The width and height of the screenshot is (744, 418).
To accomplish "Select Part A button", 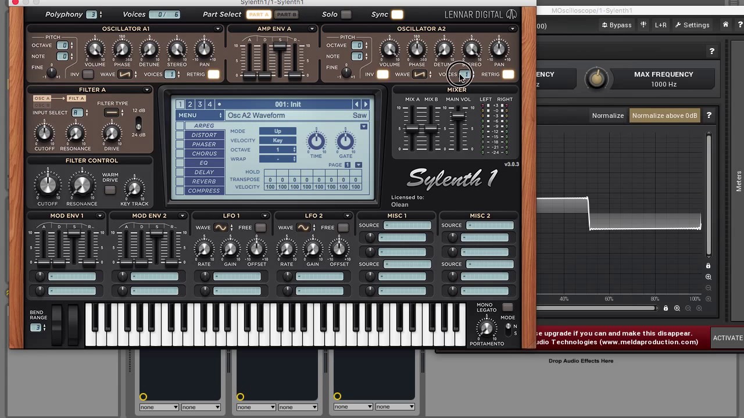I will tap(259, 15).
